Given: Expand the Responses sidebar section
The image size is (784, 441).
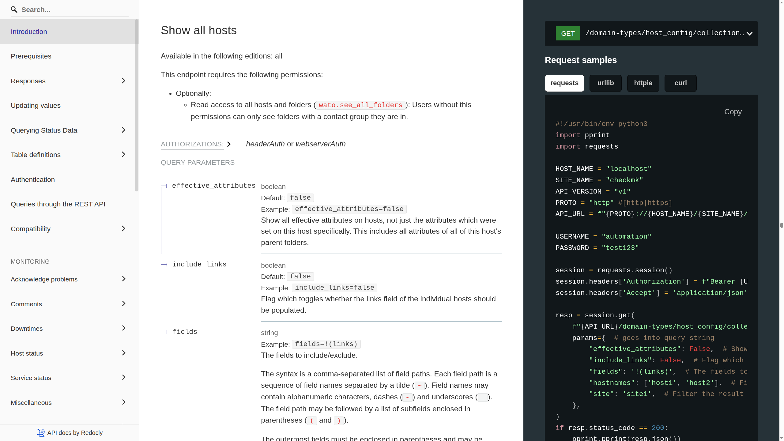Looking at the screenshot, I should [123, 81].
